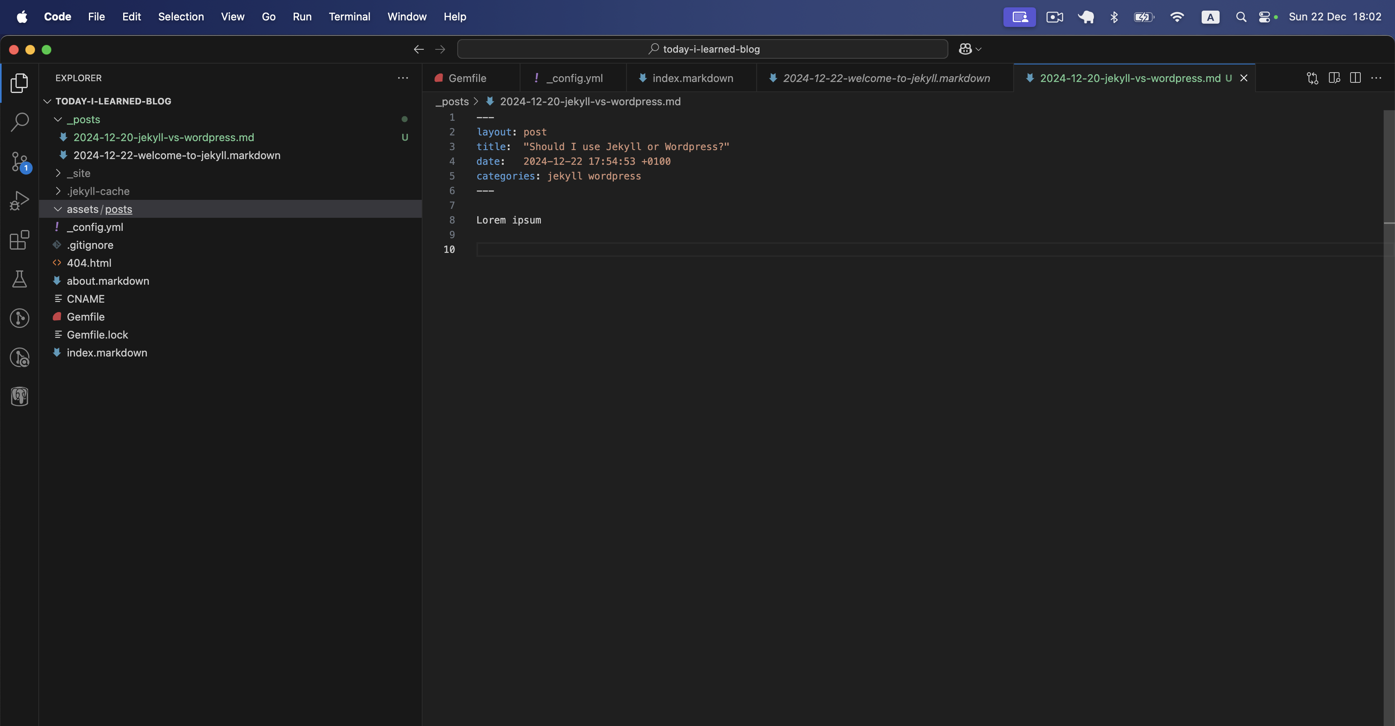Close the jekyll-vs-wordpress.md tab
The width and height of the screenshot is (1395, 726).
(1244, 78)
